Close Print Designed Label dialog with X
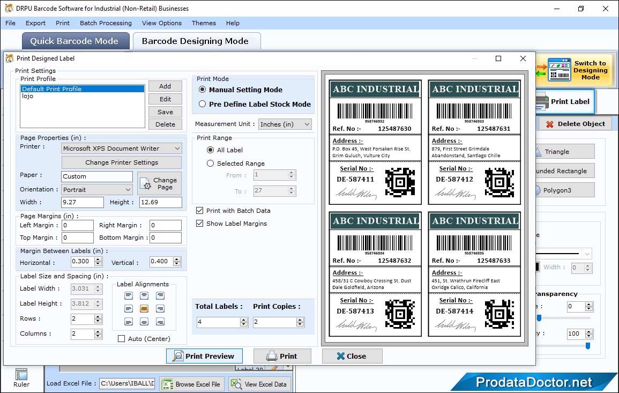The width and height of the screenshot is (619, 393). click(523, 58)
